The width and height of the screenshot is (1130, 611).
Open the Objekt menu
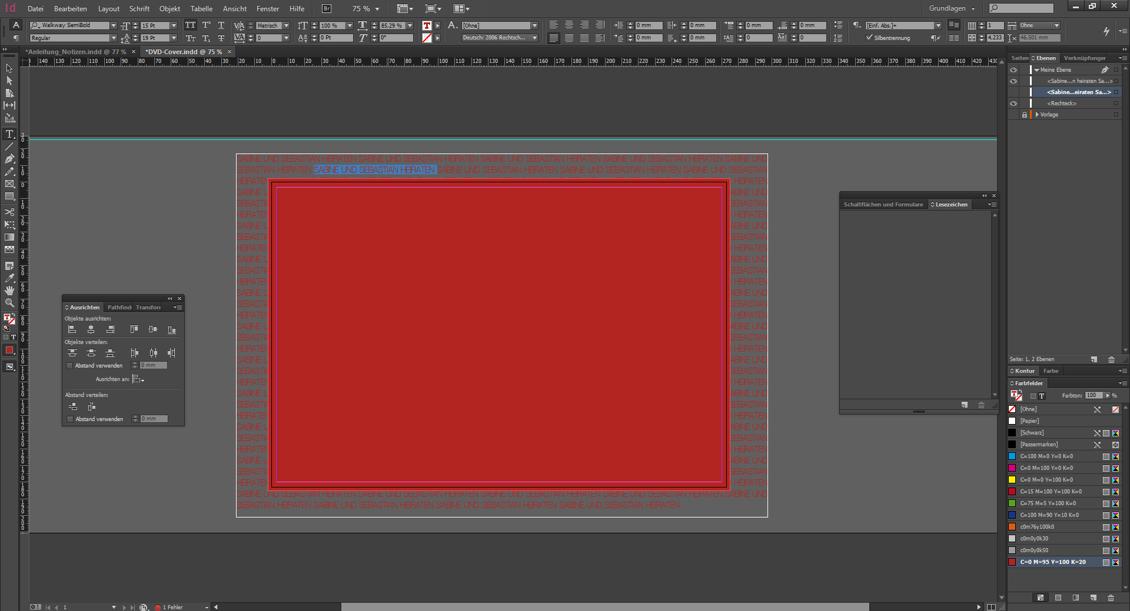(x=169, y=9)
